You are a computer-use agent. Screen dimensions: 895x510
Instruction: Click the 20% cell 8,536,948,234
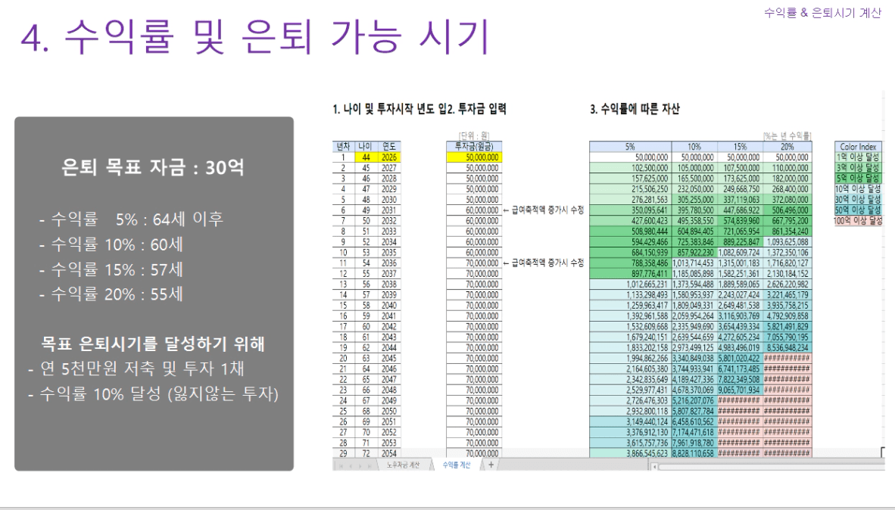(x=787, y=347)
